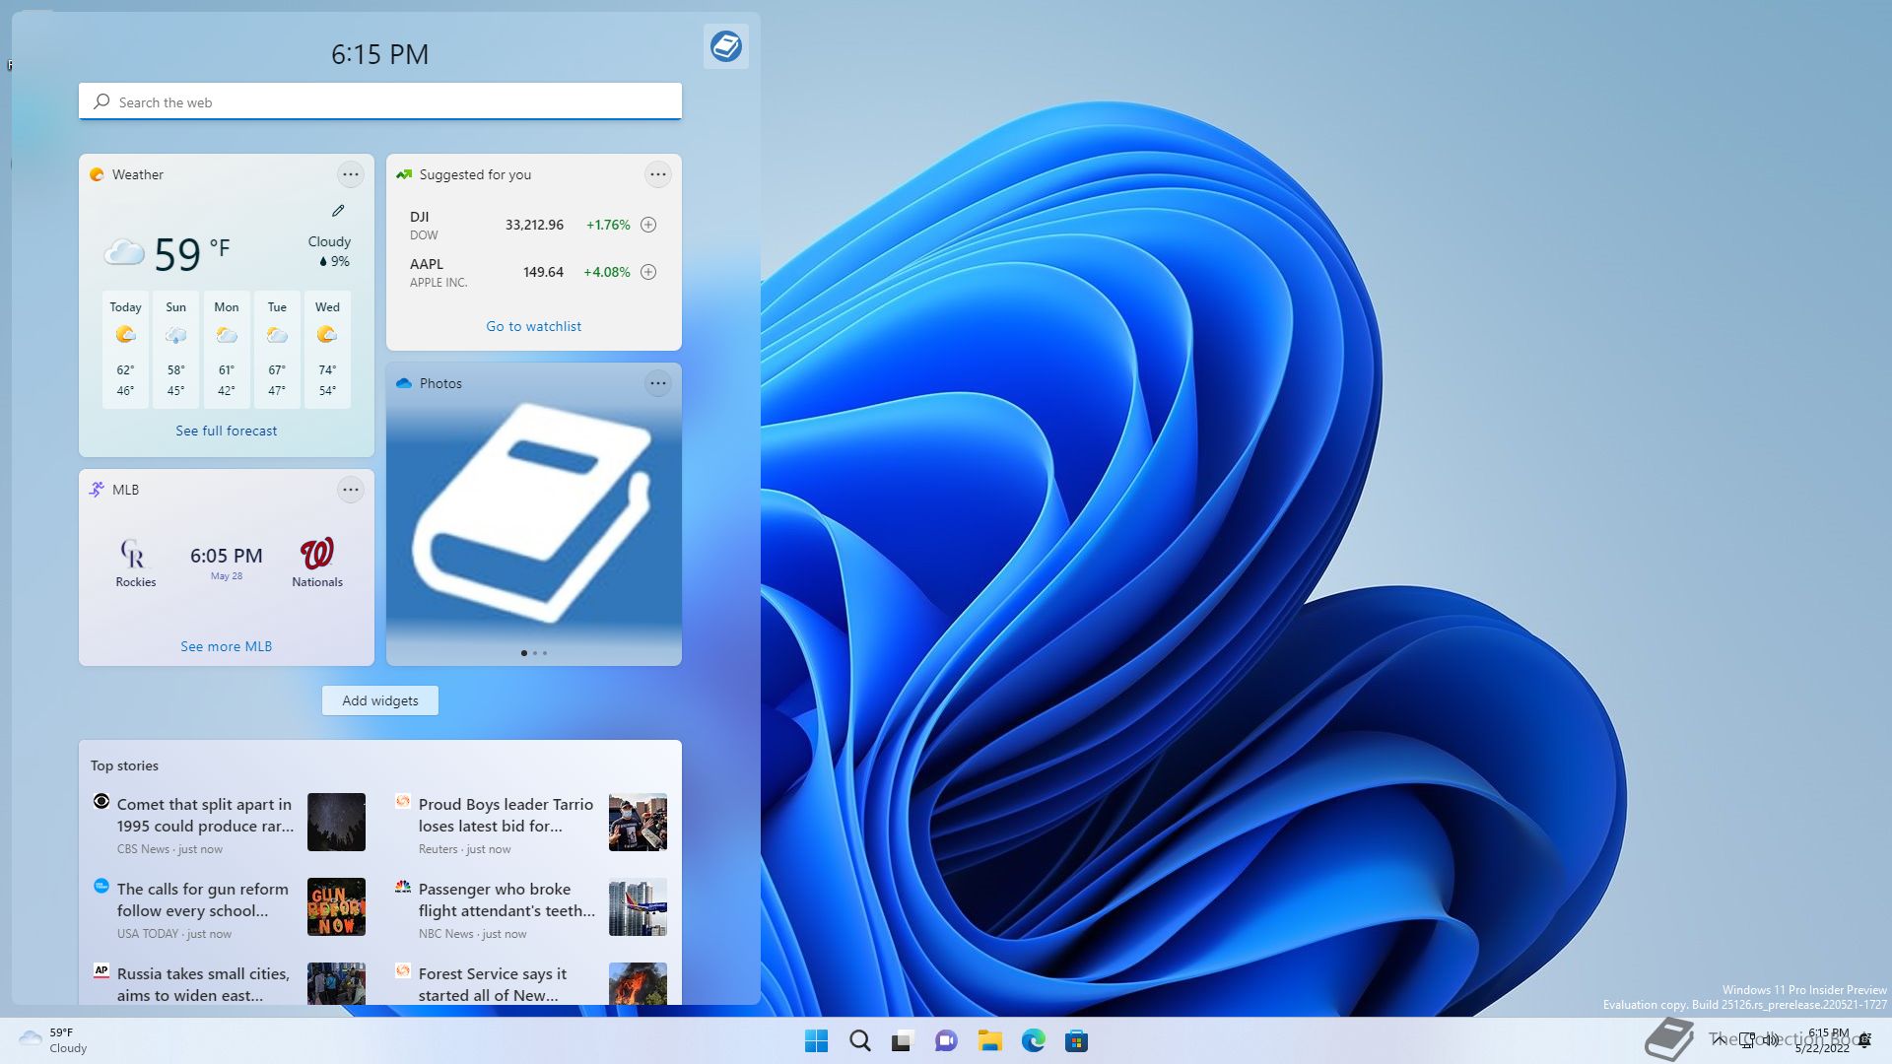Edit weather location with pencil icon
Screen dimensions: 1892x1064
(x=338, y=210)
